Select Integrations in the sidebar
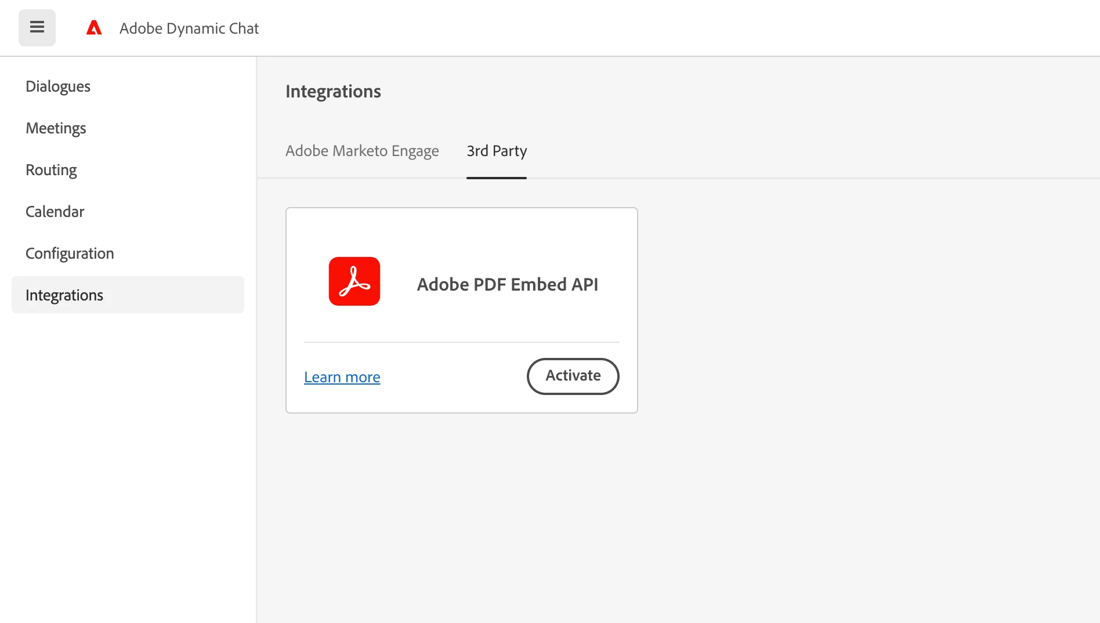The image size is (1100, 623). (128, 295)
